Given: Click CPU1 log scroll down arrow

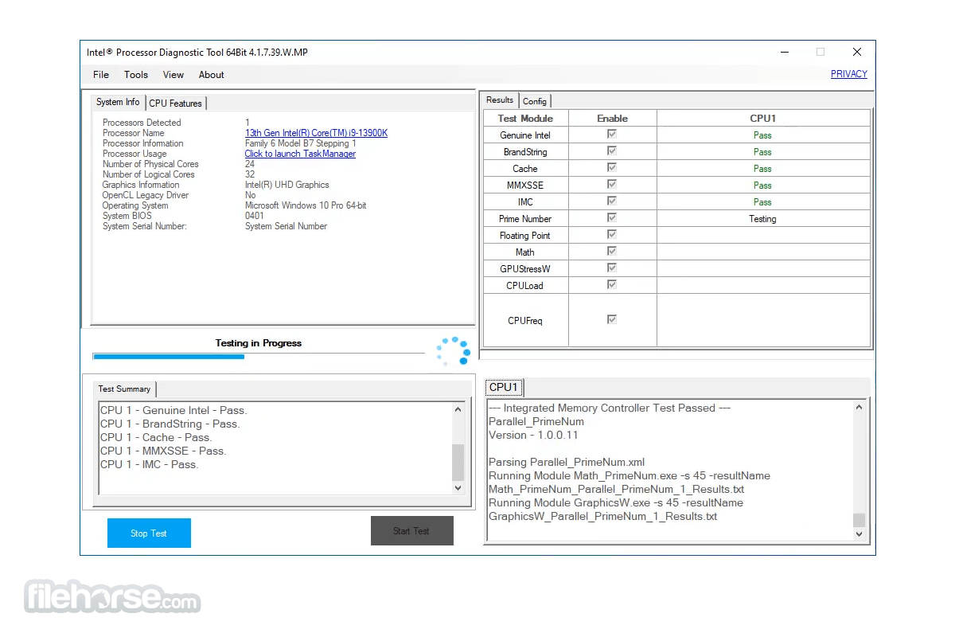Looking at the screenshot, I should tap(859, 535).
